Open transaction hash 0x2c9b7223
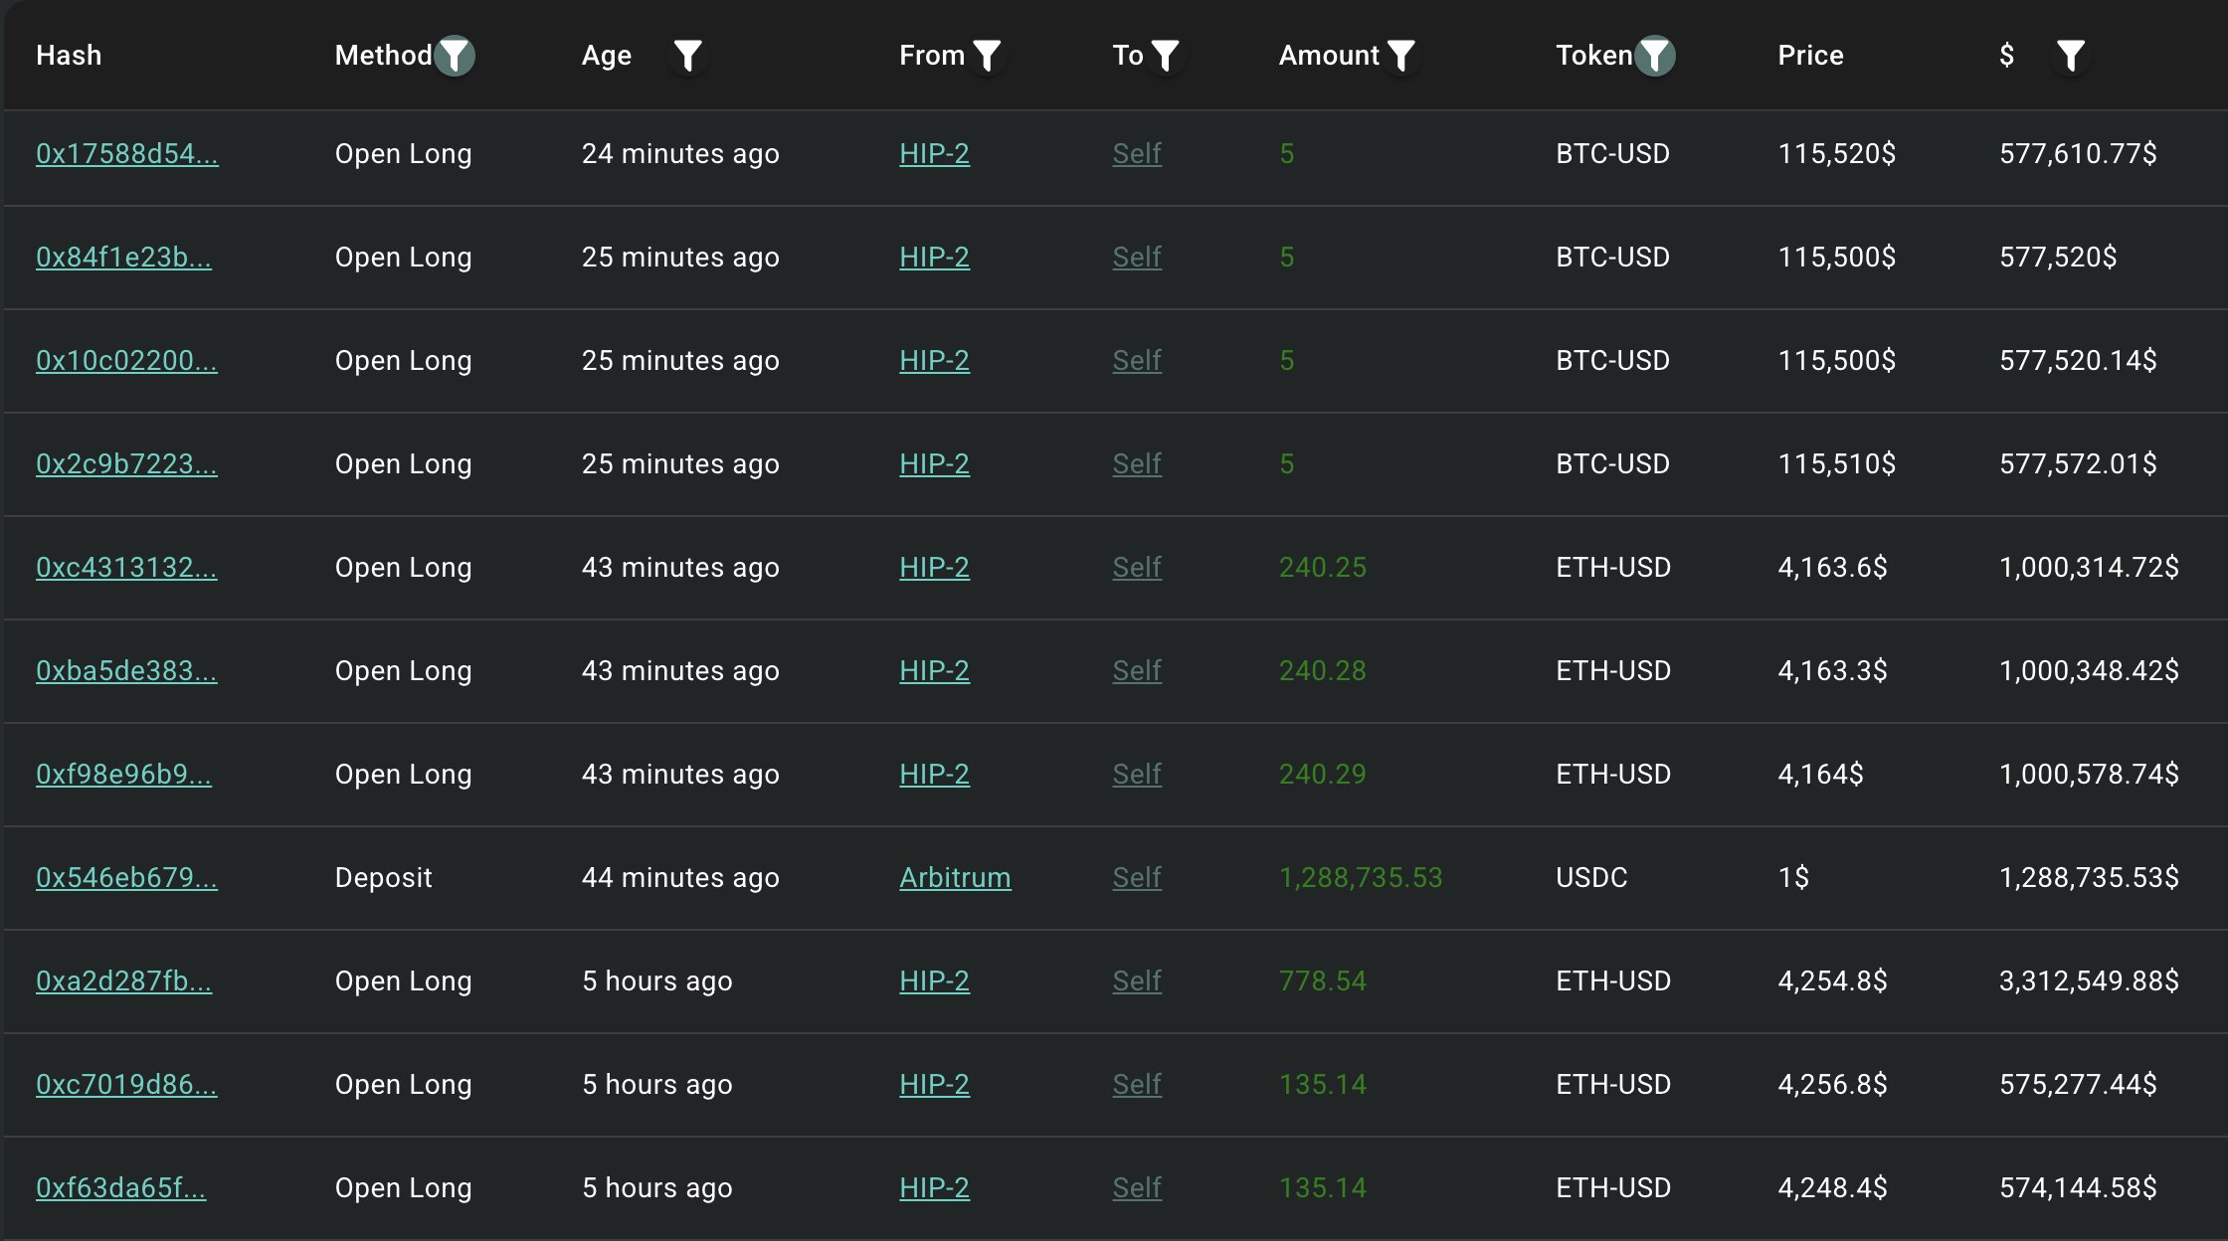 126,463
